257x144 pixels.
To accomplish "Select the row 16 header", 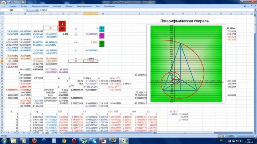I will coord(2,61).
